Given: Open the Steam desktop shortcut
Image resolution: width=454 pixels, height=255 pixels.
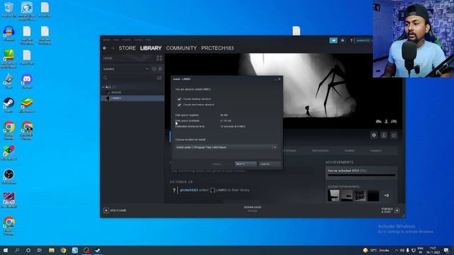Looking at the screenshot, I should tap(9, 105).
